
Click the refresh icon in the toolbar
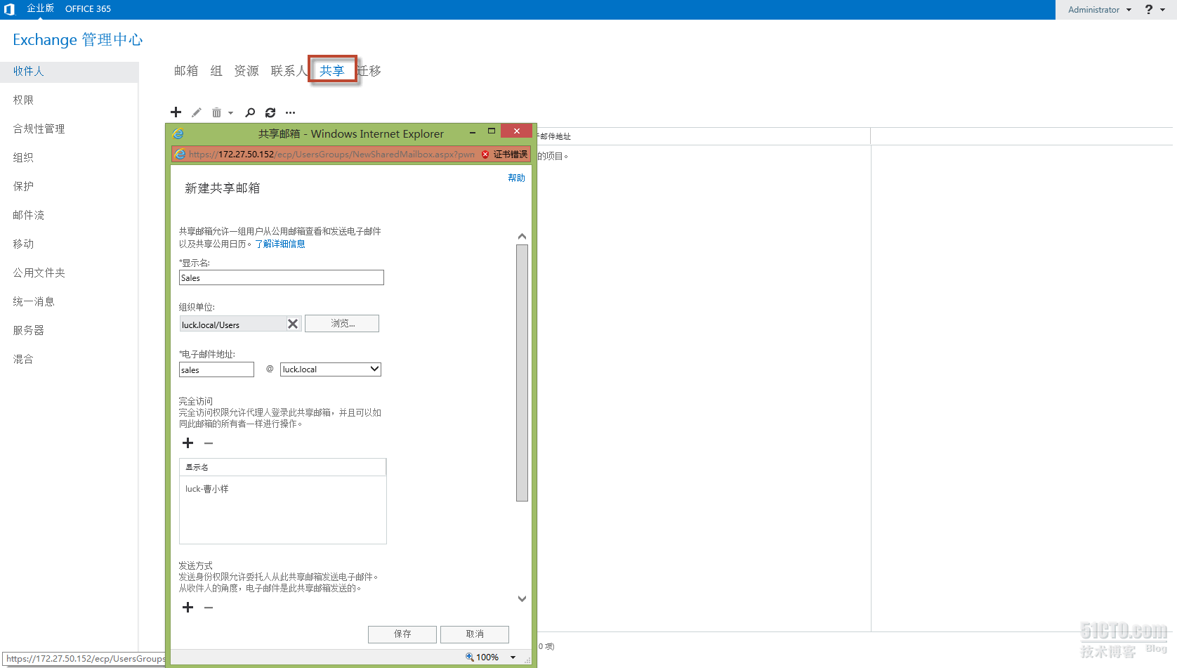click(270, 112)
